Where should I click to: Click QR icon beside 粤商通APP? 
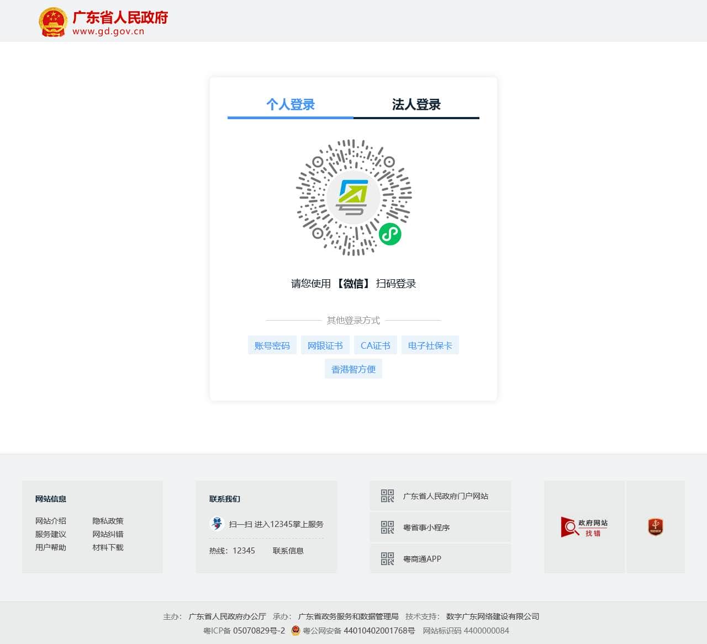tap(388, 559)
